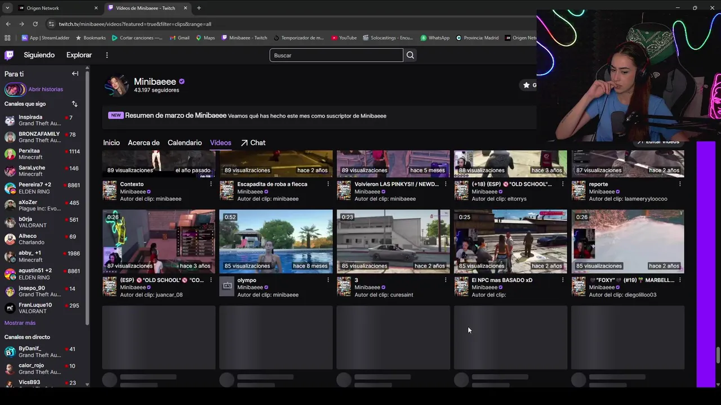Click in the Buscar search field
721x405 pixels.
click(x=336, y=55)
